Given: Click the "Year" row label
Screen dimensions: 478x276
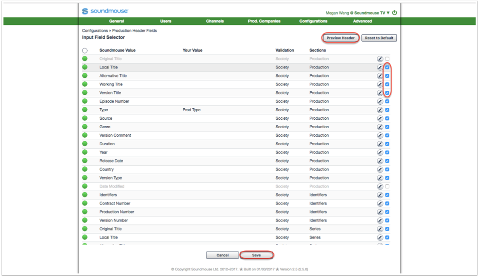Looking at the screenshot, I should point(103,153).
